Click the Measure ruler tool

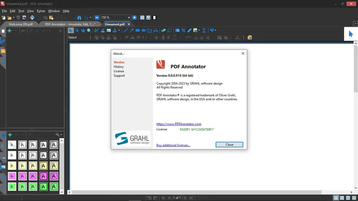click(189, 30)
